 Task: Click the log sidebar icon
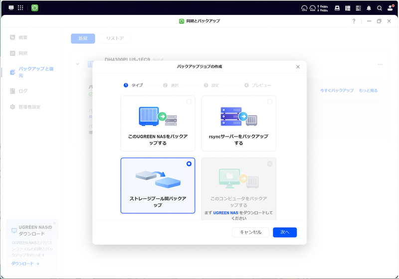pos(12,91)
